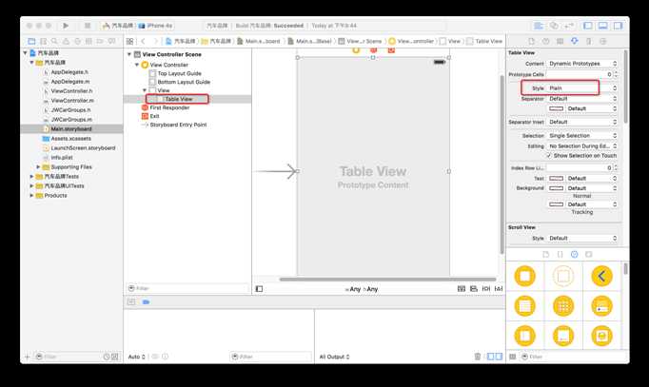Run the project with the Play button
The width and height of the screenshot is (649, 387).
point(66,26)
